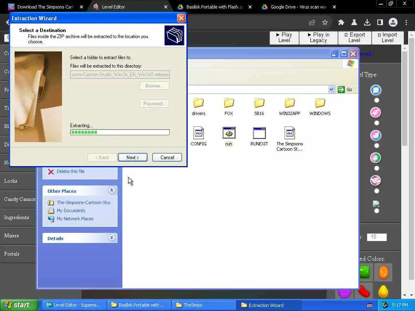Expand the Details panel

point(112,237)
